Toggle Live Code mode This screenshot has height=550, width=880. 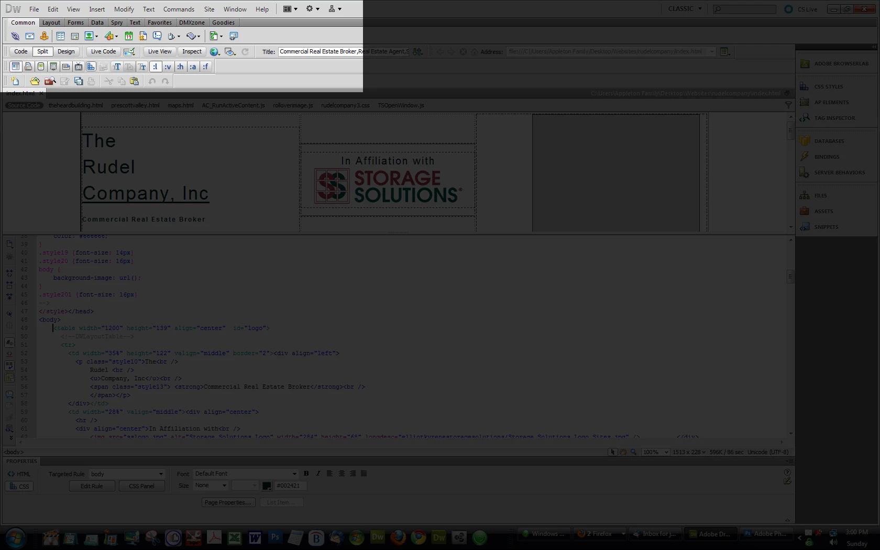(103, 51)
